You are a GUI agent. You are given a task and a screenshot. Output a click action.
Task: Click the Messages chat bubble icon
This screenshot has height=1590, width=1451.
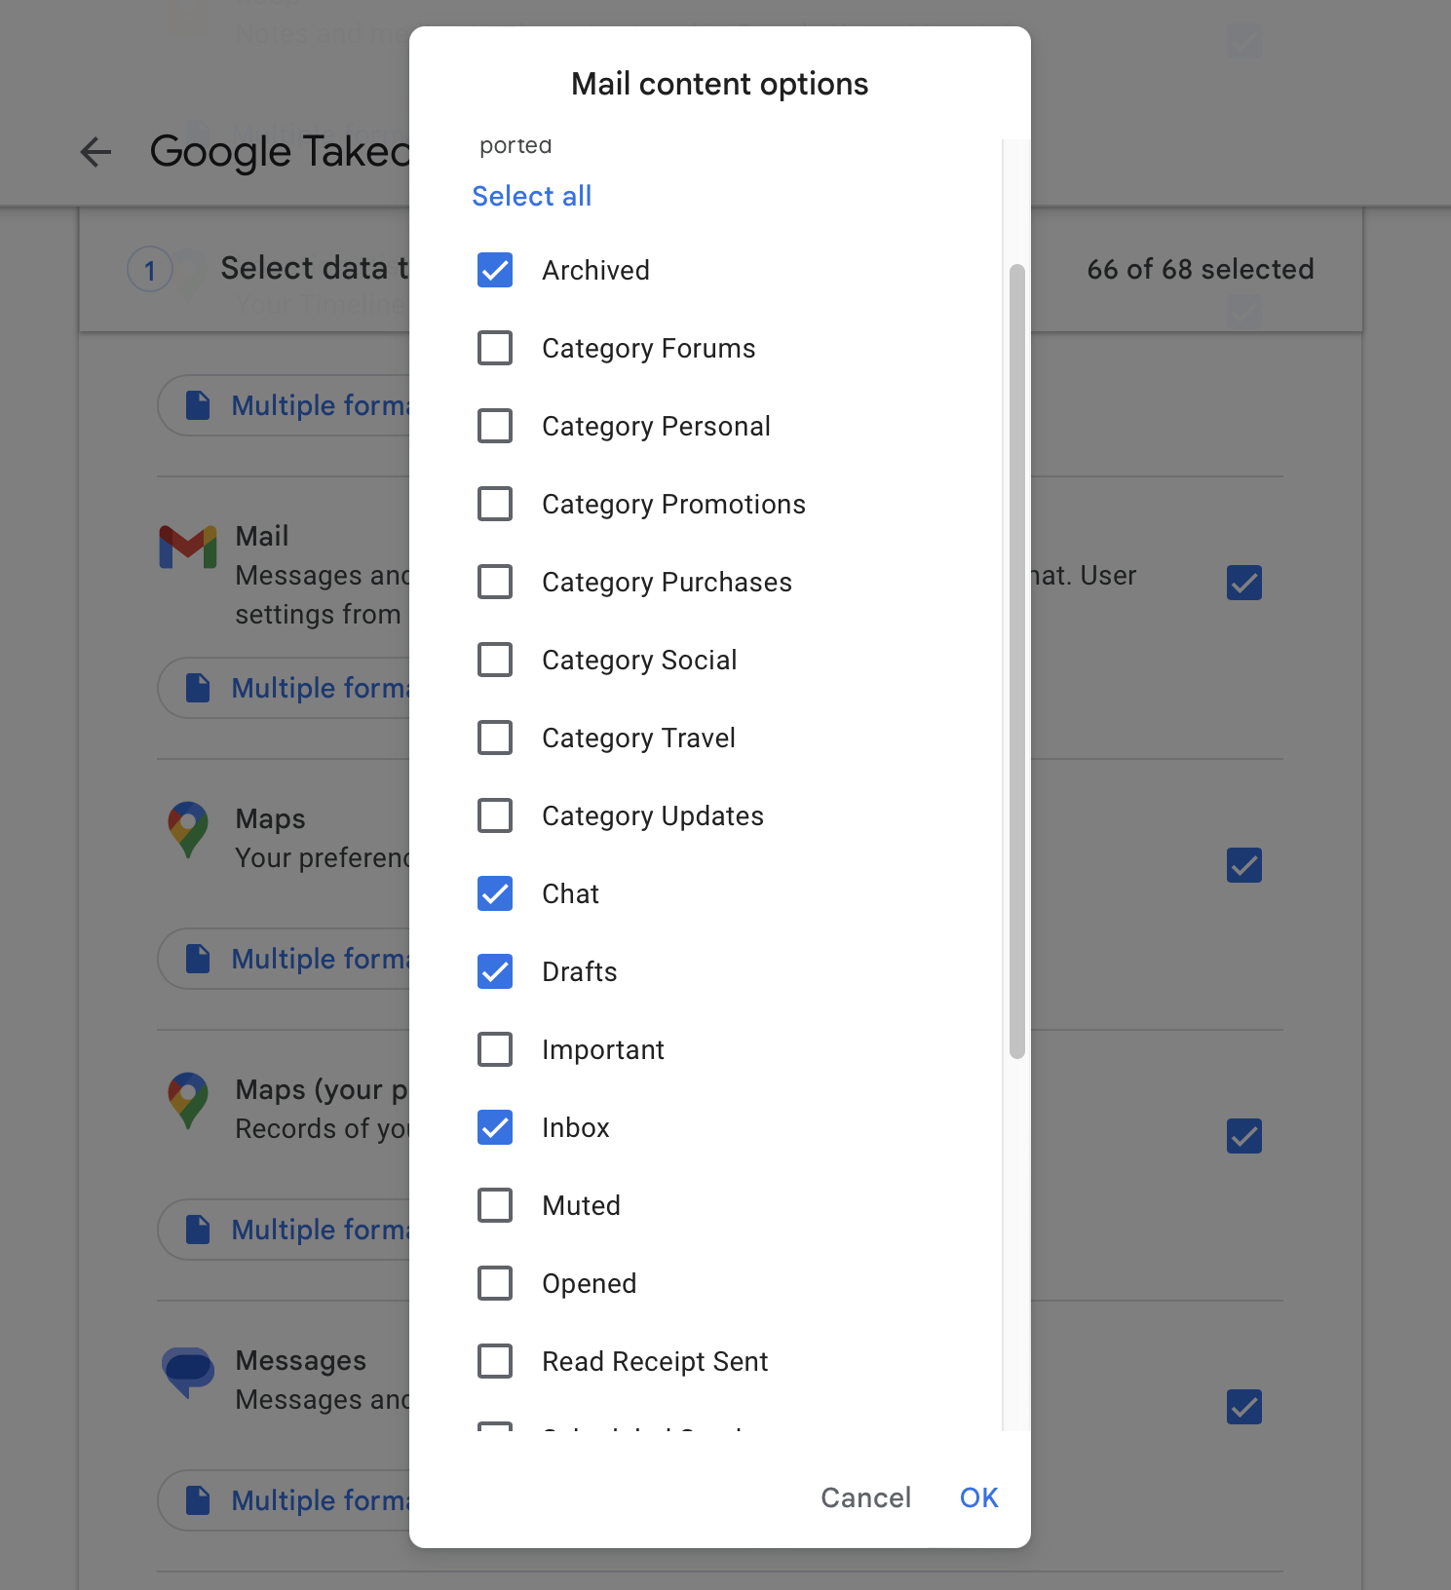click(188, 1372)
